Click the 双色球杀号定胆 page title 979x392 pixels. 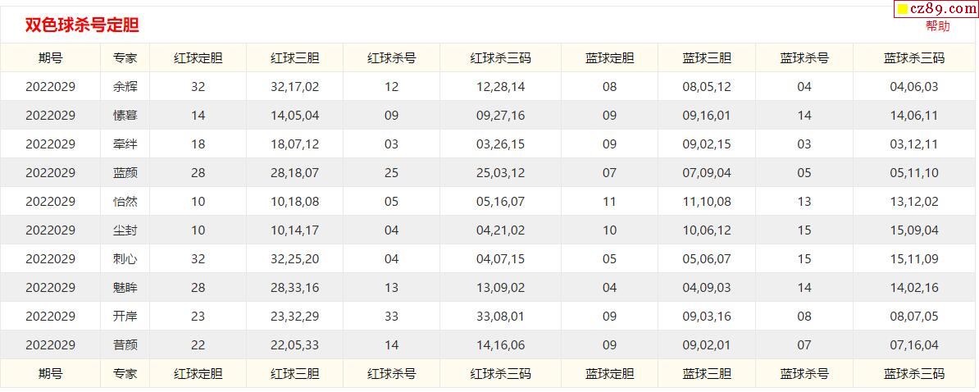coord(82,25)
